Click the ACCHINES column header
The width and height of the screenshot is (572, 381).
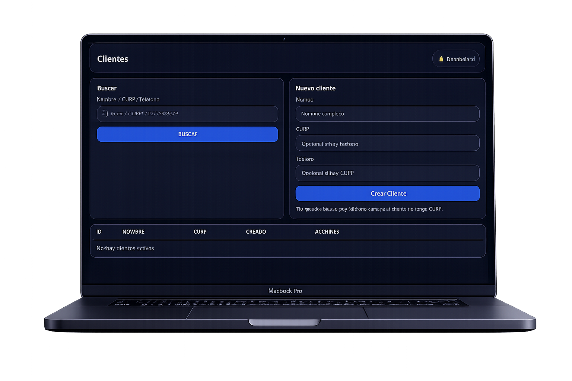tap(327, 232)
